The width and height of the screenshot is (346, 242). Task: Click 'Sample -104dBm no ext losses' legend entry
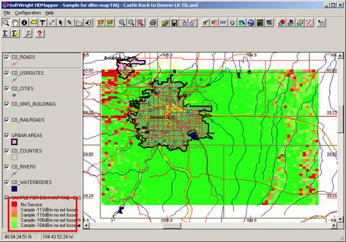49,225
